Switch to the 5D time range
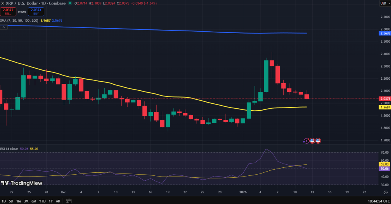This screenshot has height=204, width=391. pos(11,201)
